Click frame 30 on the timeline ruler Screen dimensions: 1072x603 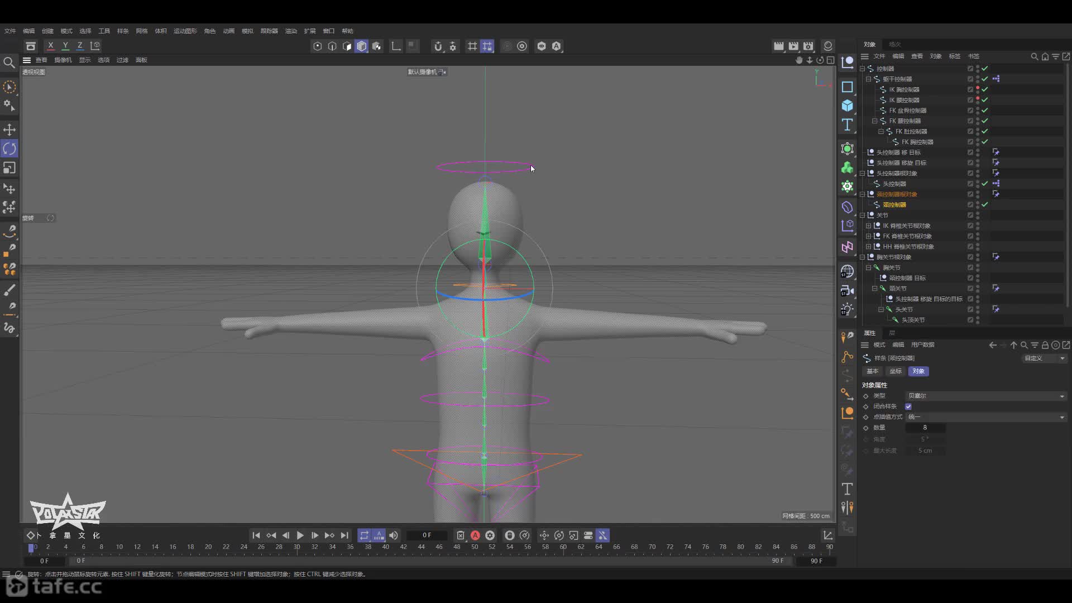(x=297, y=547)
